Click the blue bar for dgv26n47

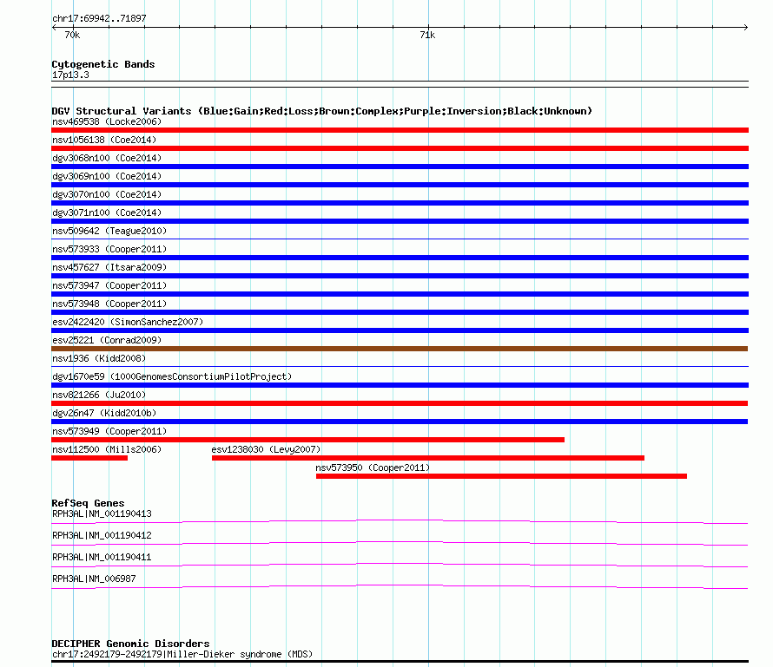(x=400, y=422)
